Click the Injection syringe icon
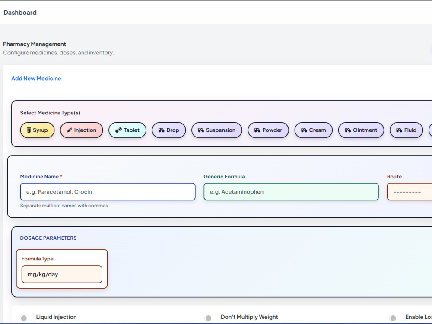The image size is (432, 324). (70, 130)
